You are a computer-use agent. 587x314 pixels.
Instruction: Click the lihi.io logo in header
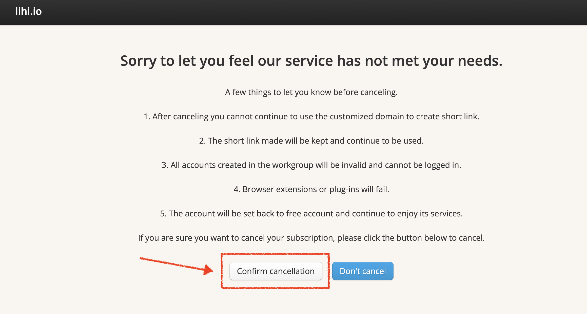click(28, 11)
